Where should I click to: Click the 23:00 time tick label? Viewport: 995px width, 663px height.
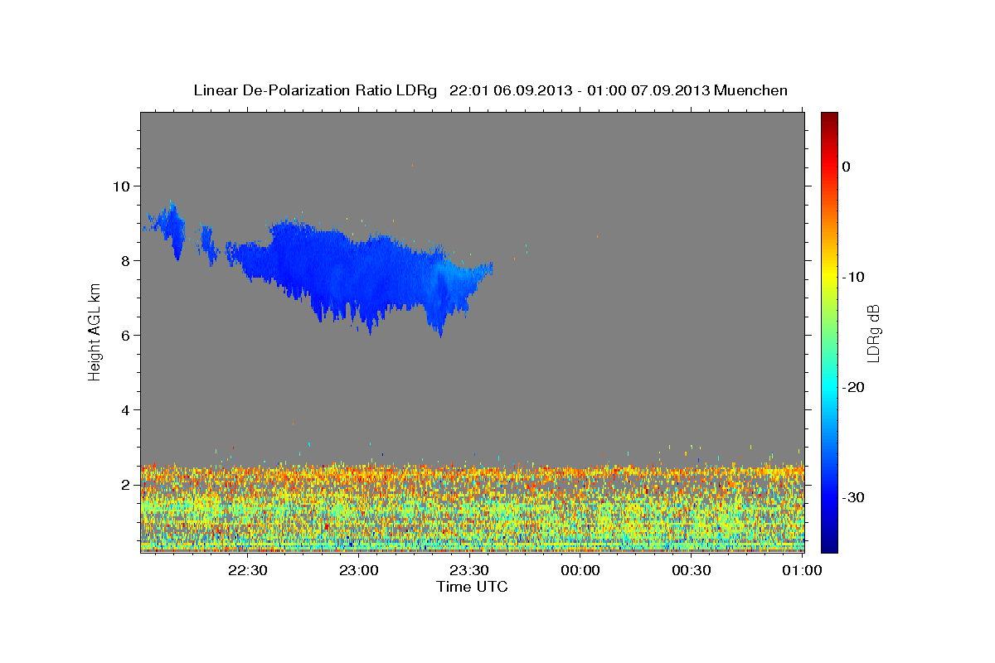click(x=359, y=570)
